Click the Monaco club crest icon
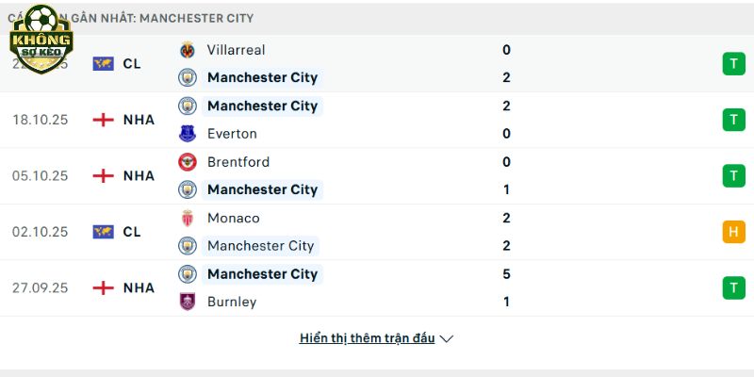Image resolution: width=754 pixels, height=377 pixels. 188,218
